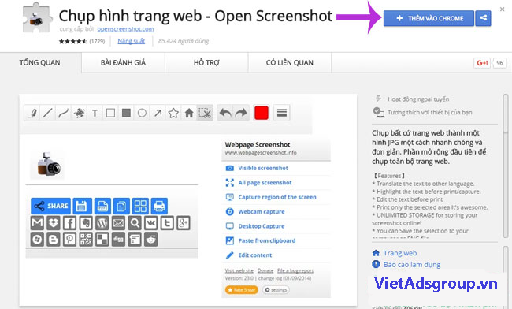Choose Desktop Capture option
The height and width of the screenshot is (309, 512).
click(276, 226)
